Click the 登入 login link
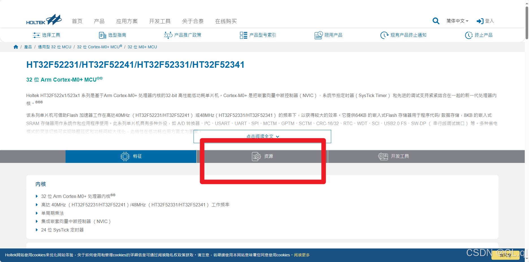This screenshot has height=262, width=529. tap(489, 21)
